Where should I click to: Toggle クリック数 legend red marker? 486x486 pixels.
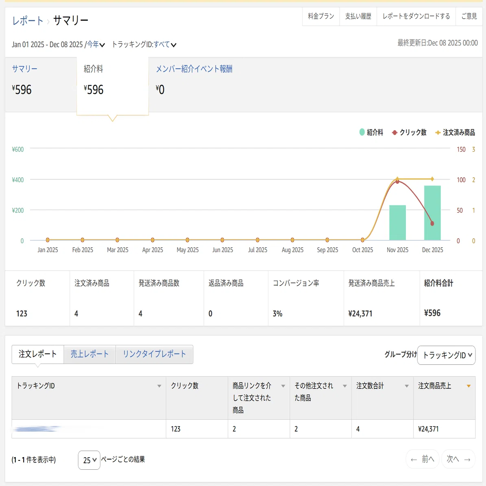click(x=394, y=132)
